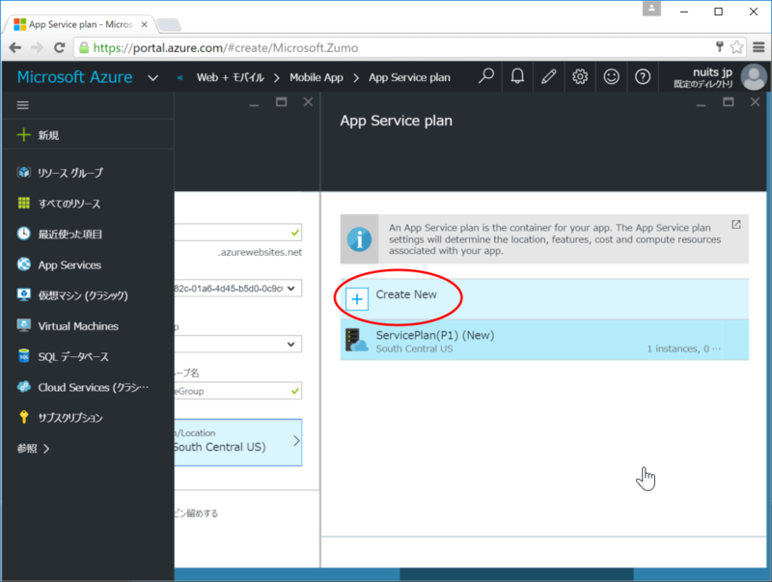This screenshot has width=772, height=582.
Task: Click Create New label
Action: pyautogui.click(x=406, y=294)
